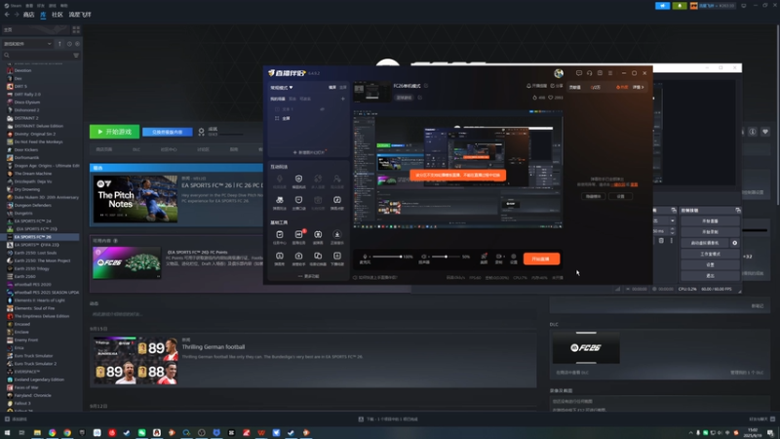
Task: Open the 商店 Store tab in Steam
Action: click(x=28, y=15)
